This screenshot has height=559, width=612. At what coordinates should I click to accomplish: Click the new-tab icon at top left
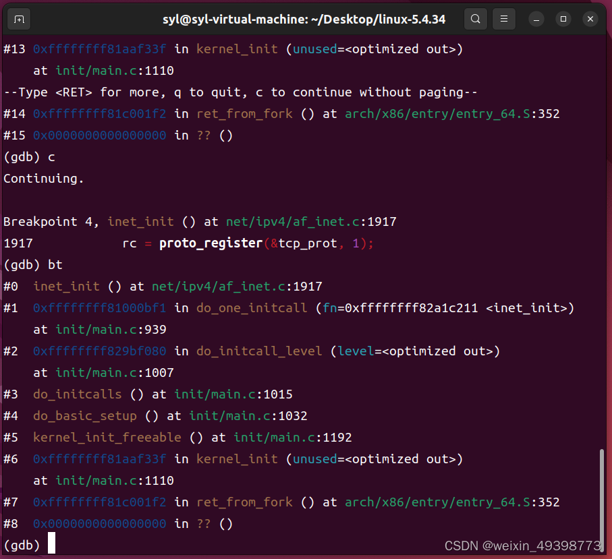(18, 18)
